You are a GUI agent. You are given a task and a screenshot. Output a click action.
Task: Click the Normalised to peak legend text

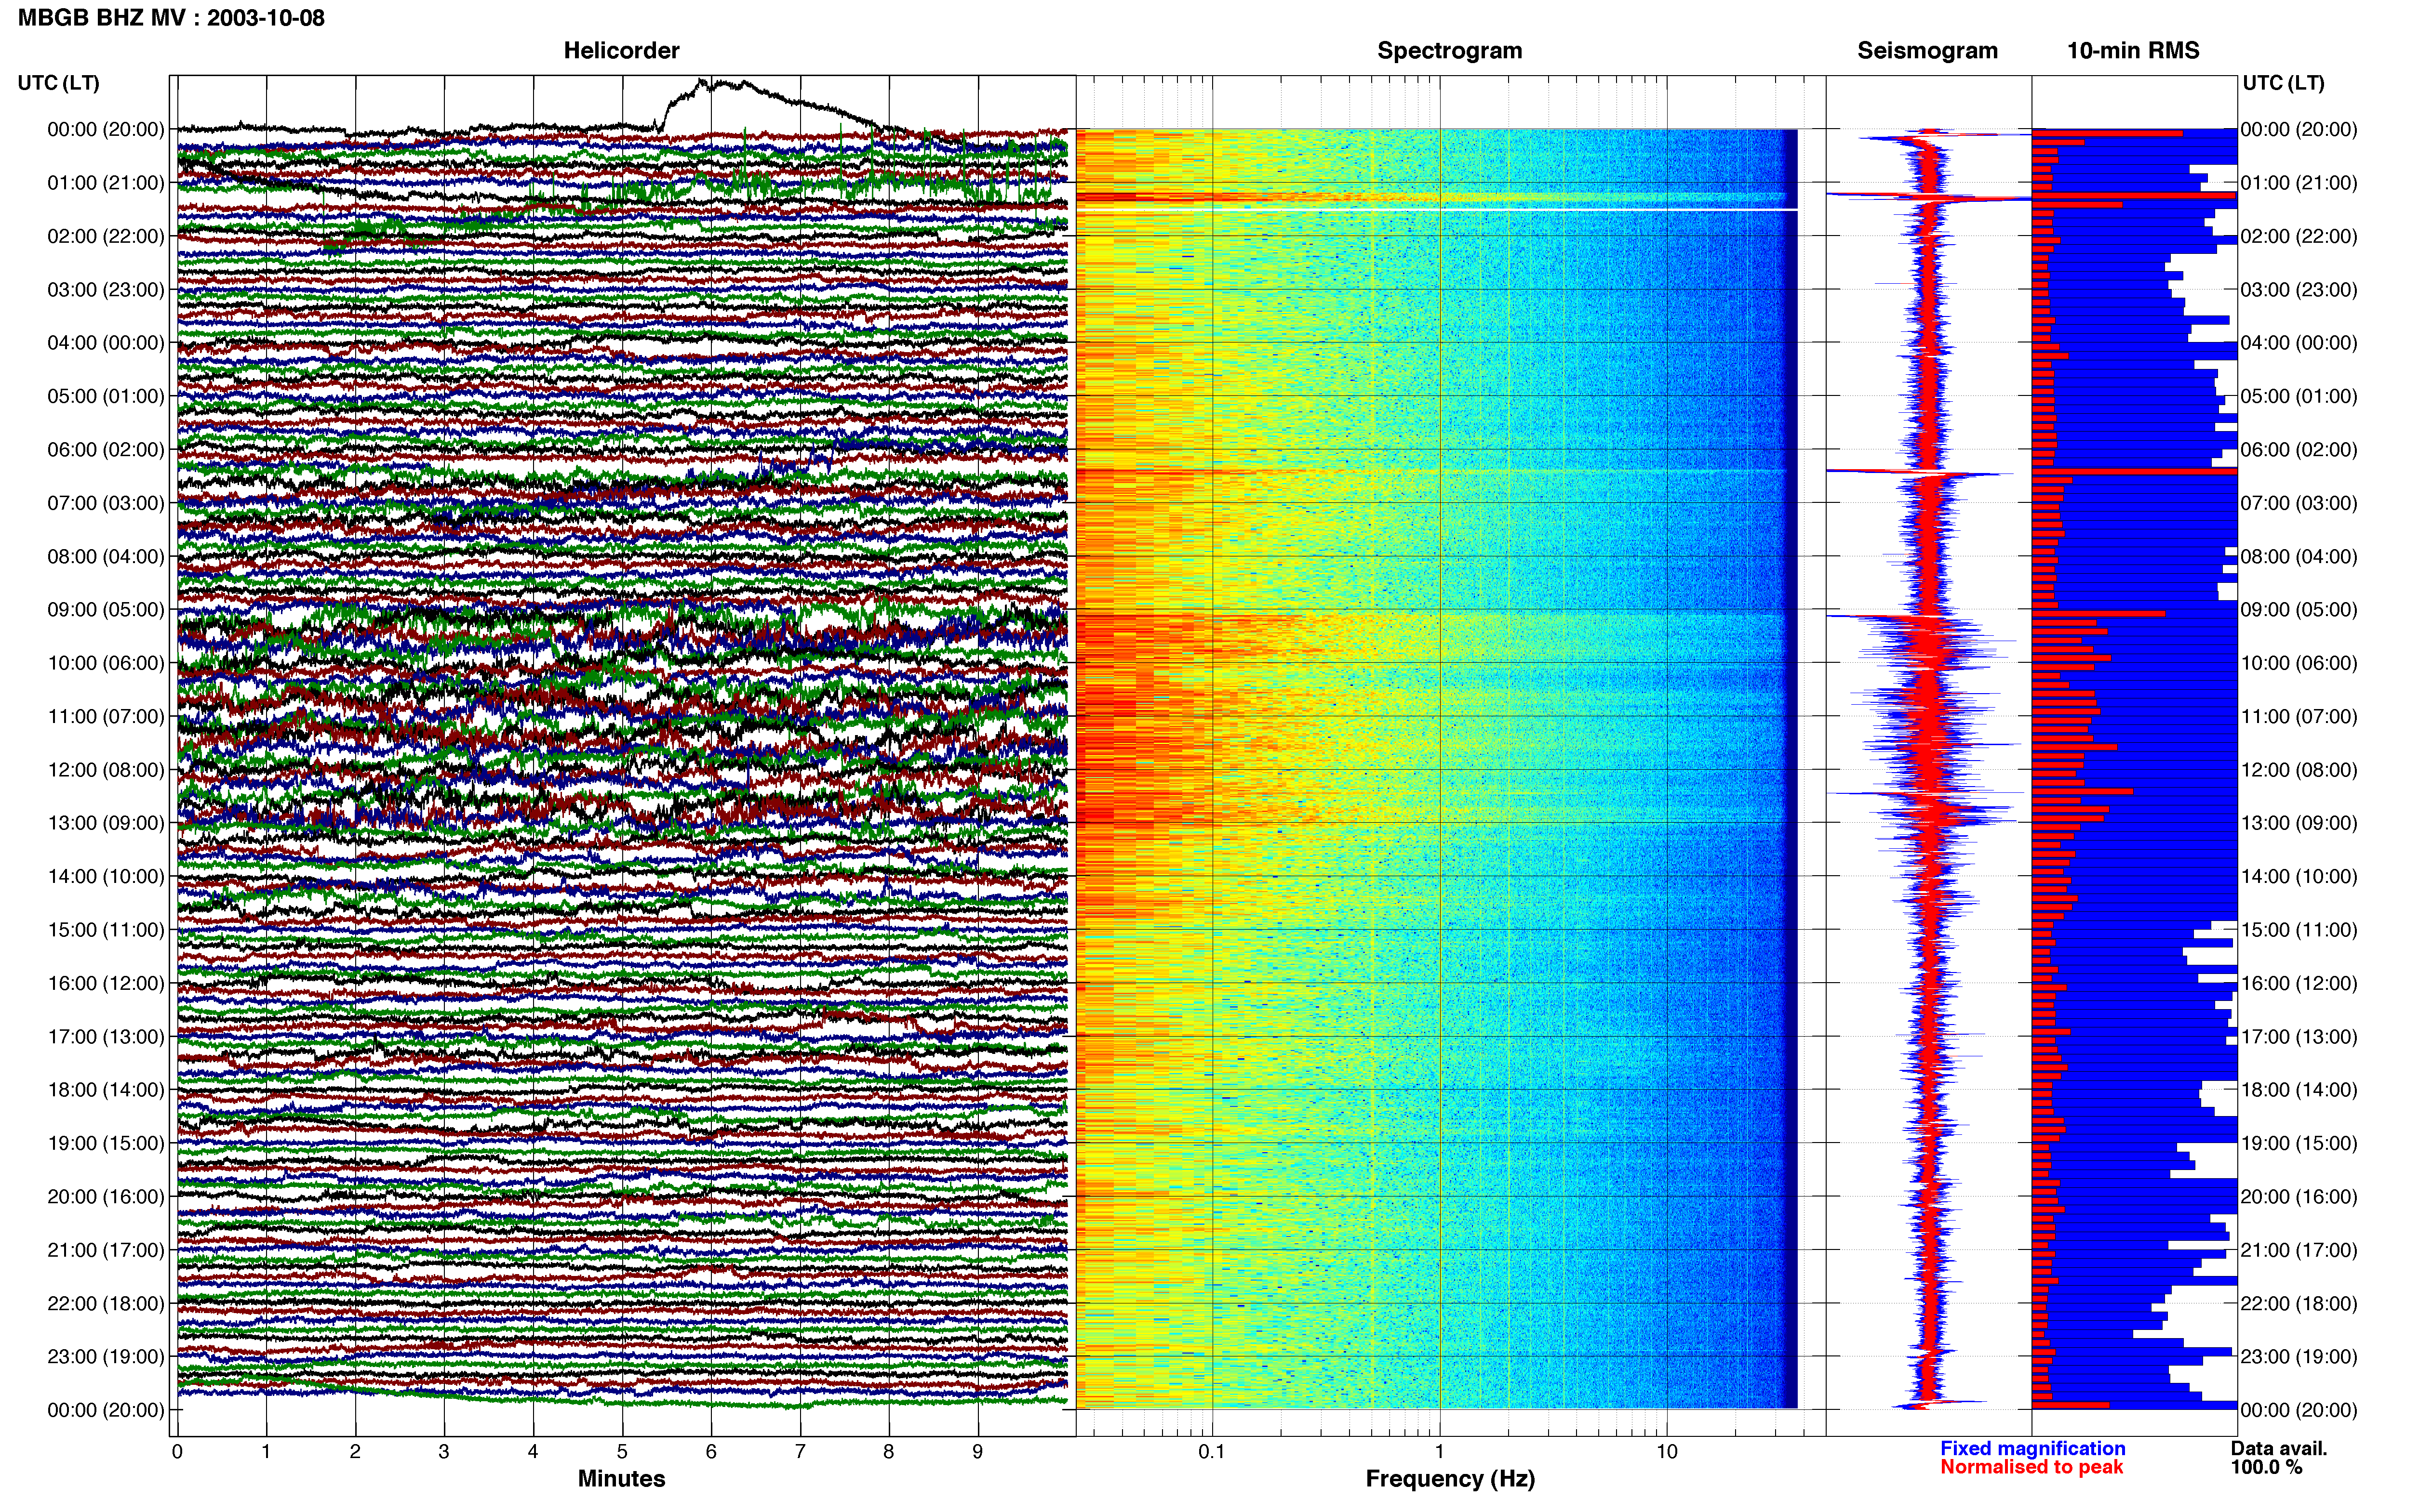point(2031,1467)
